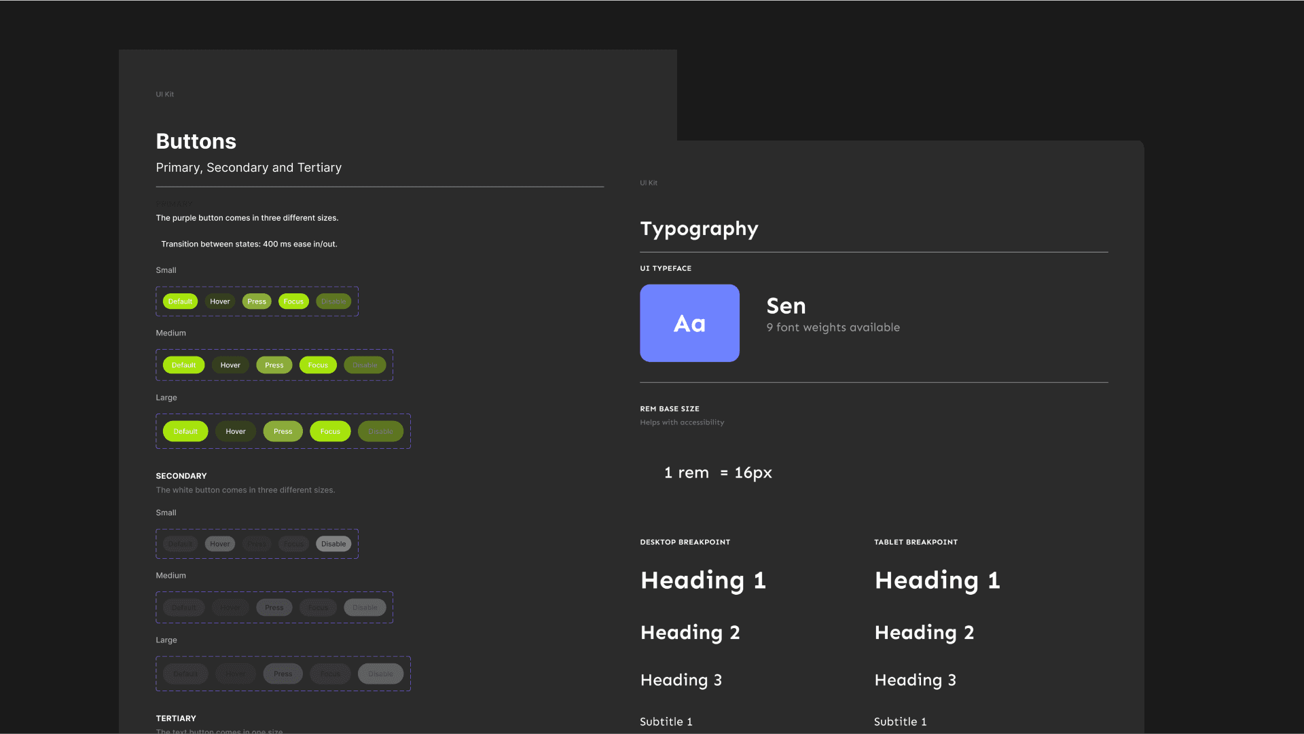The width and height of the screenshot is (1304, 734).
Task: Click the DESKTOP BREAKPOINT label
Action: (685, 543)
